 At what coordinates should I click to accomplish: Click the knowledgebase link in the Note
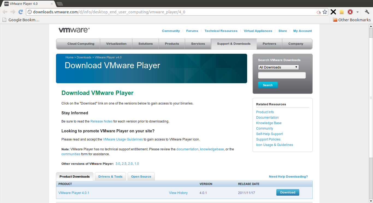click(x=212, y=149)
